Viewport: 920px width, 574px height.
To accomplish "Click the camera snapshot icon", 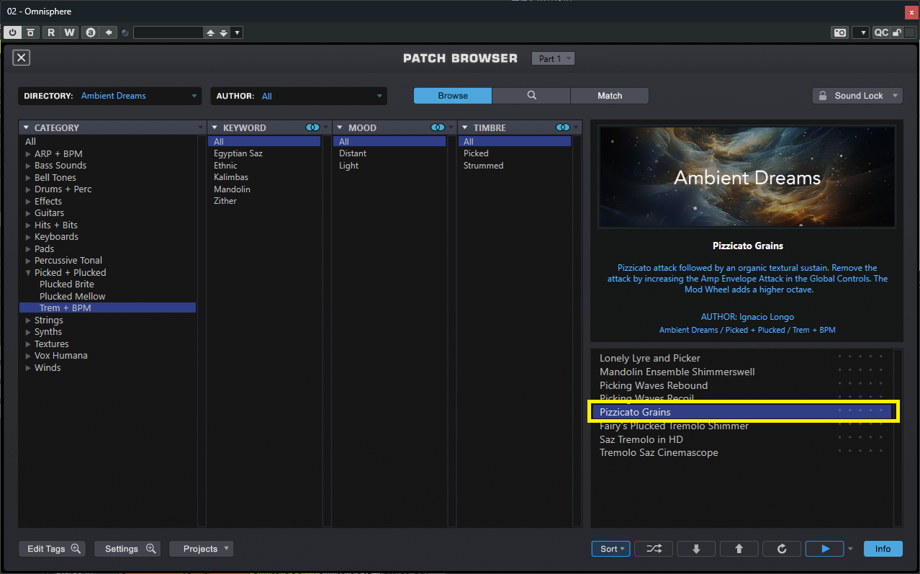I will click(x=839, y=32).
